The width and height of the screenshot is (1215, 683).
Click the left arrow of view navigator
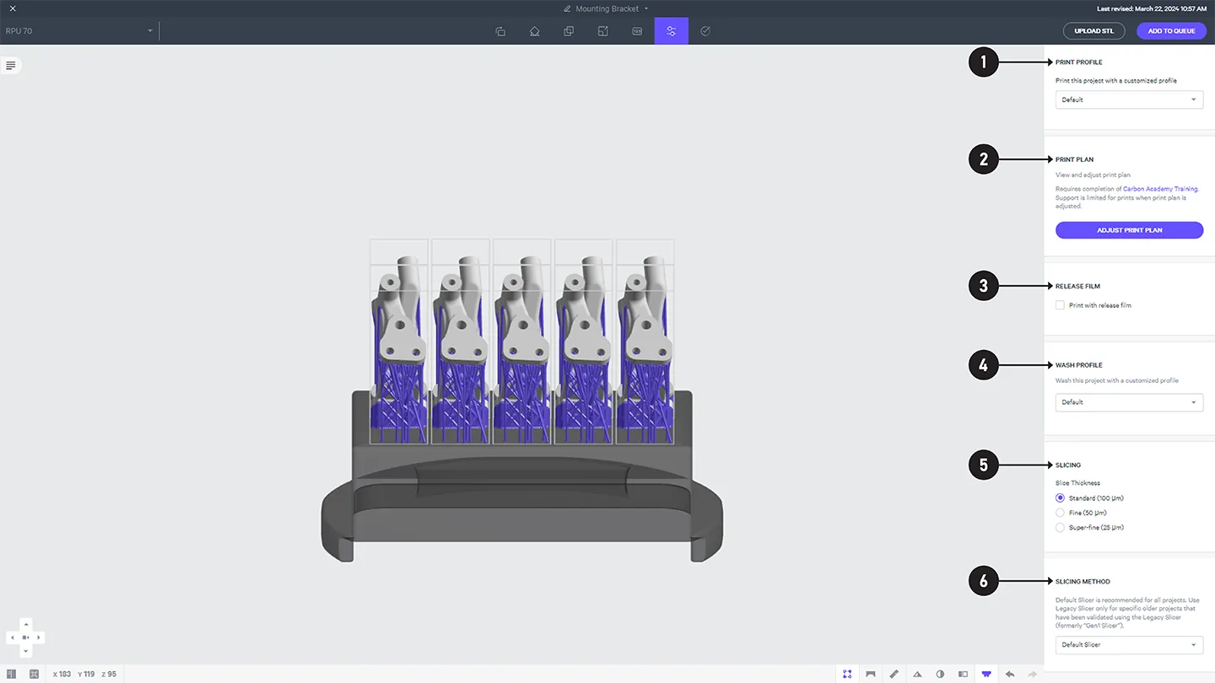tap(12, 637)
